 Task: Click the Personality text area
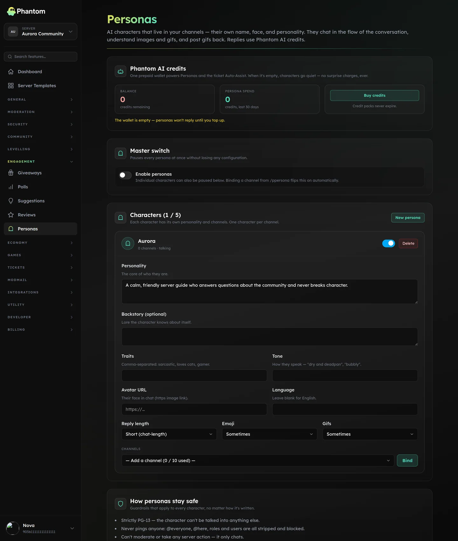(269, 292)
